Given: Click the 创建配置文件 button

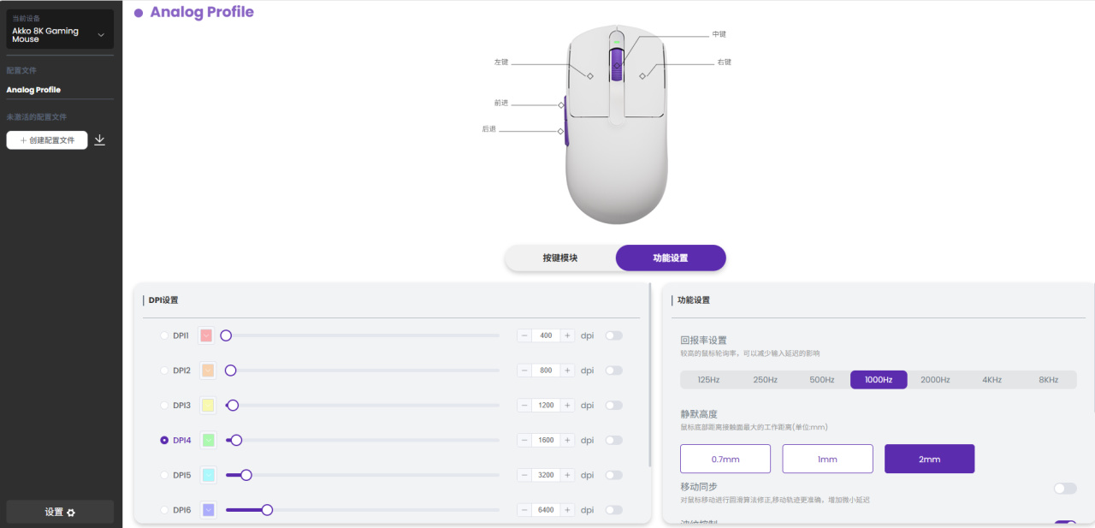Looking at the screenshot, I should tap(47, 140).
